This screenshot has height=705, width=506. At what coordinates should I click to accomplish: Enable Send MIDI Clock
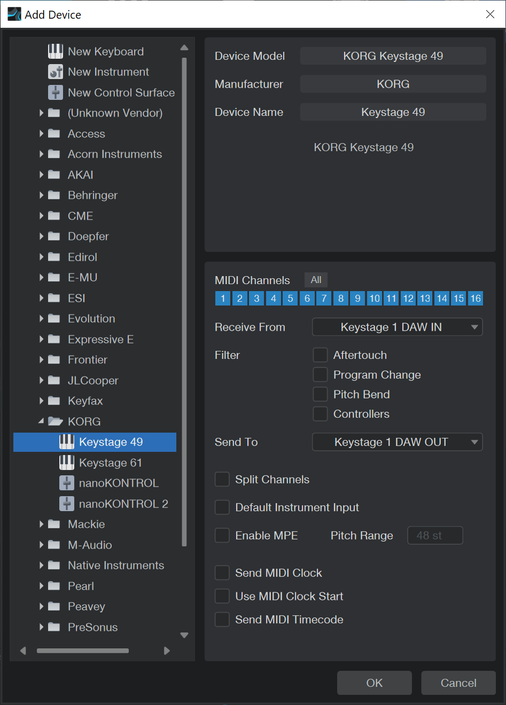[222, 573]
